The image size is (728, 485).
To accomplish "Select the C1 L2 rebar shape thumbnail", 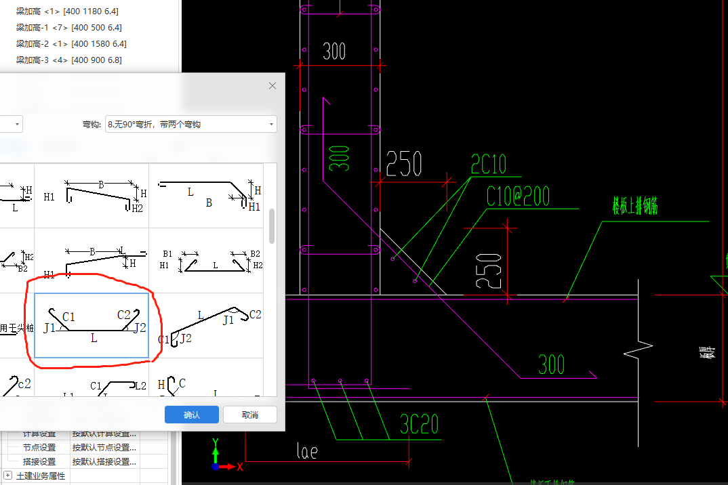I will (x=92, y=377).
